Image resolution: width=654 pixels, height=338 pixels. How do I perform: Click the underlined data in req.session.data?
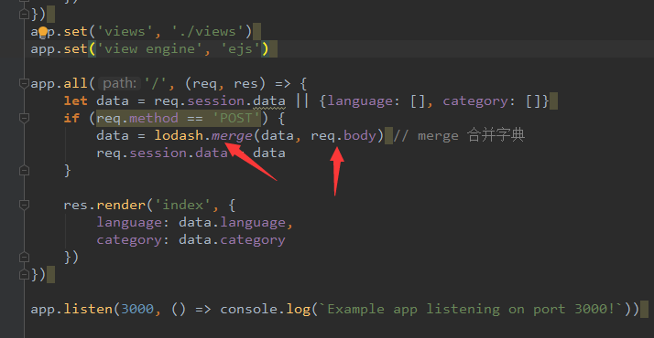pos(269,101)
